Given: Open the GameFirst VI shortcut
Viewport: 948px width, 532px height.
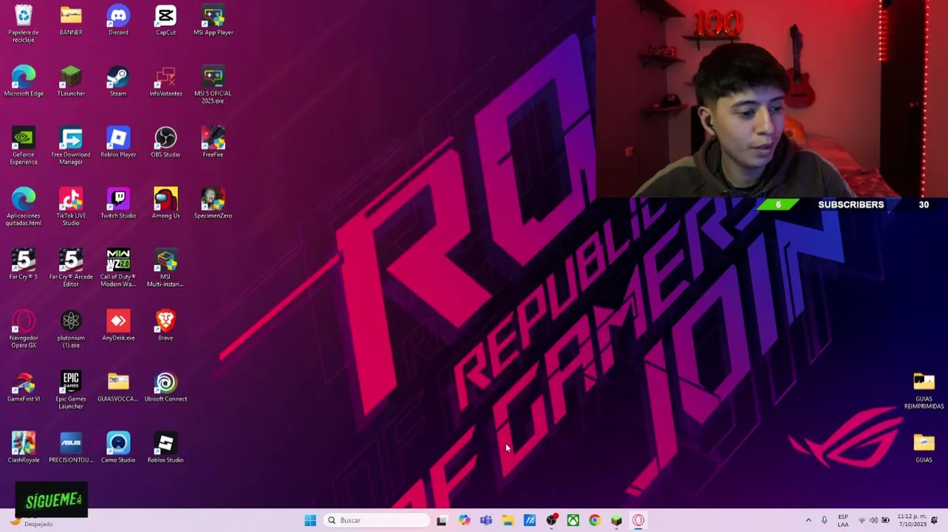Looking at the screenshot, I should pyautogui.click(x=24, y=386).
